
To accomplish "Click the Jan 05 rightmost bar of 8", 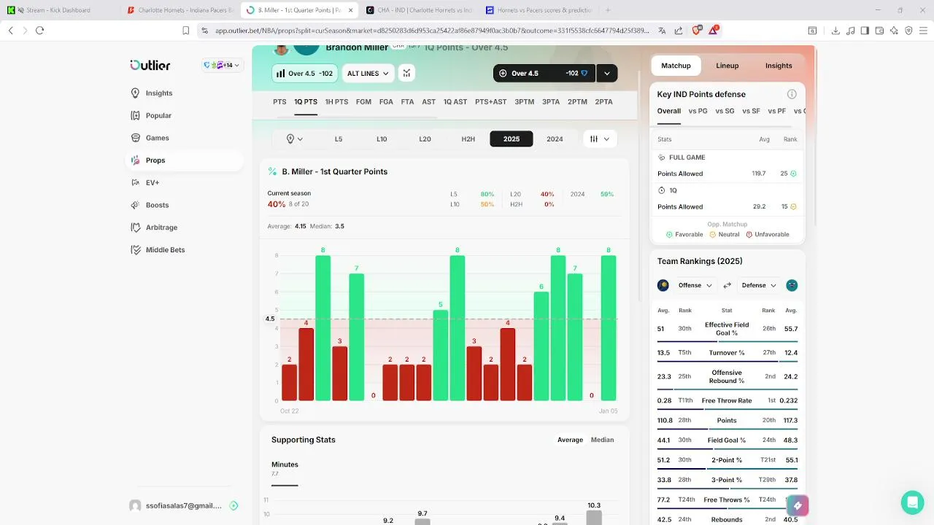I will pos(609,327).
